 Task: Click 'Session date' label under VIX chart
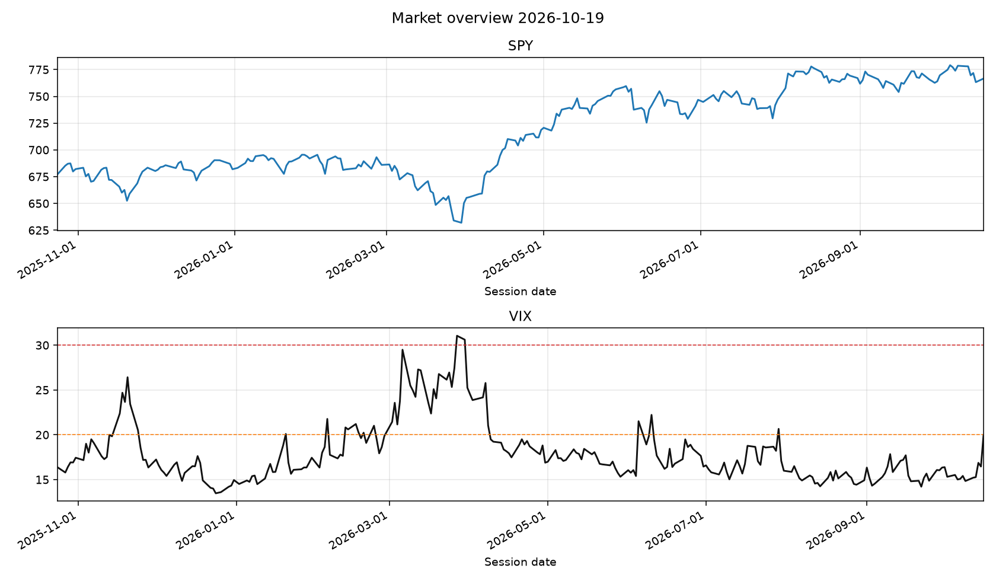tap(521, 562)
